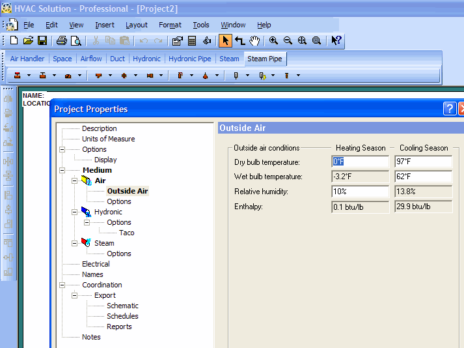
Task: Click Heating Season relative humidity 10% field
Action: (360, 192)
